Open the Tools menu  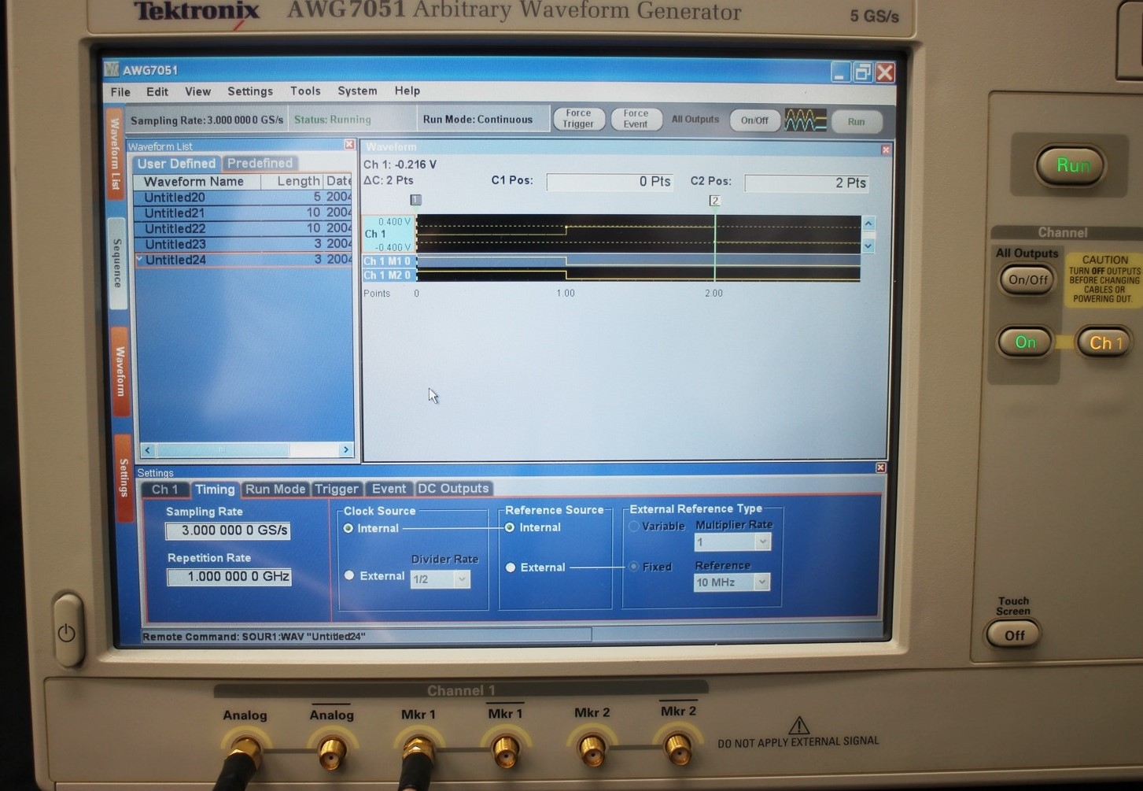coord(305,91)
